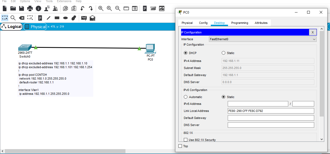The image size is (330, 154).
Task: Tick the Top checkbox in PC0 window
Action: click(180, 146)
